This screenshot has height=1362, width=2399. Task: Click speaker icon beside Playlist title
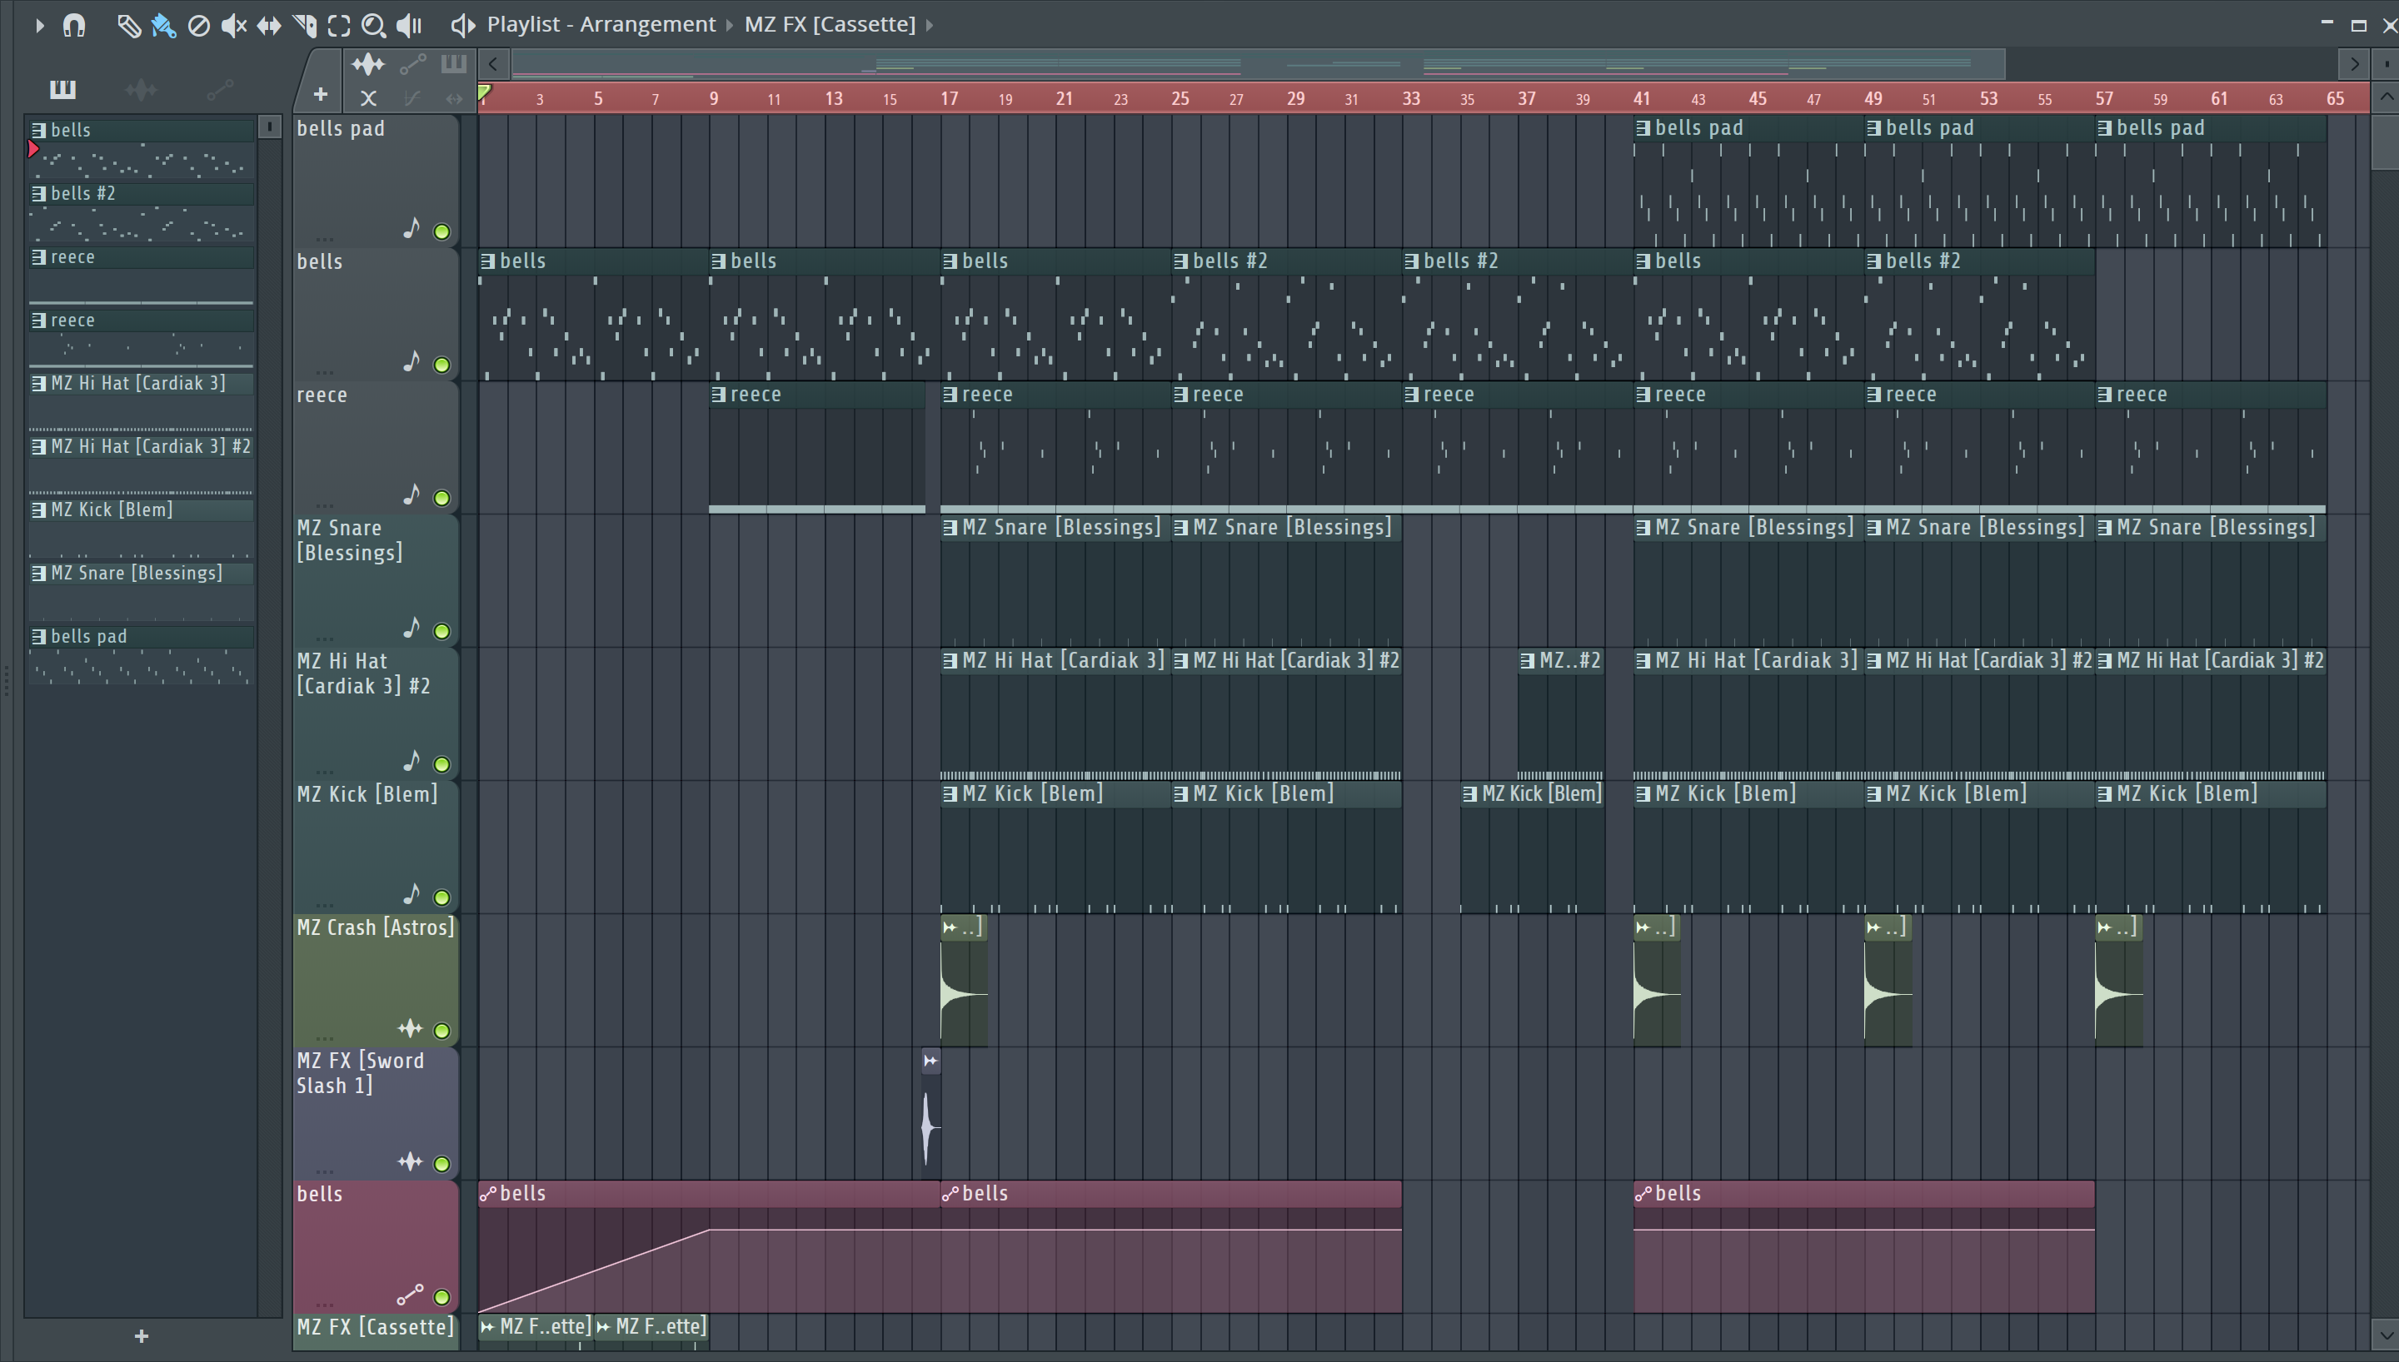tap(462, 25)
